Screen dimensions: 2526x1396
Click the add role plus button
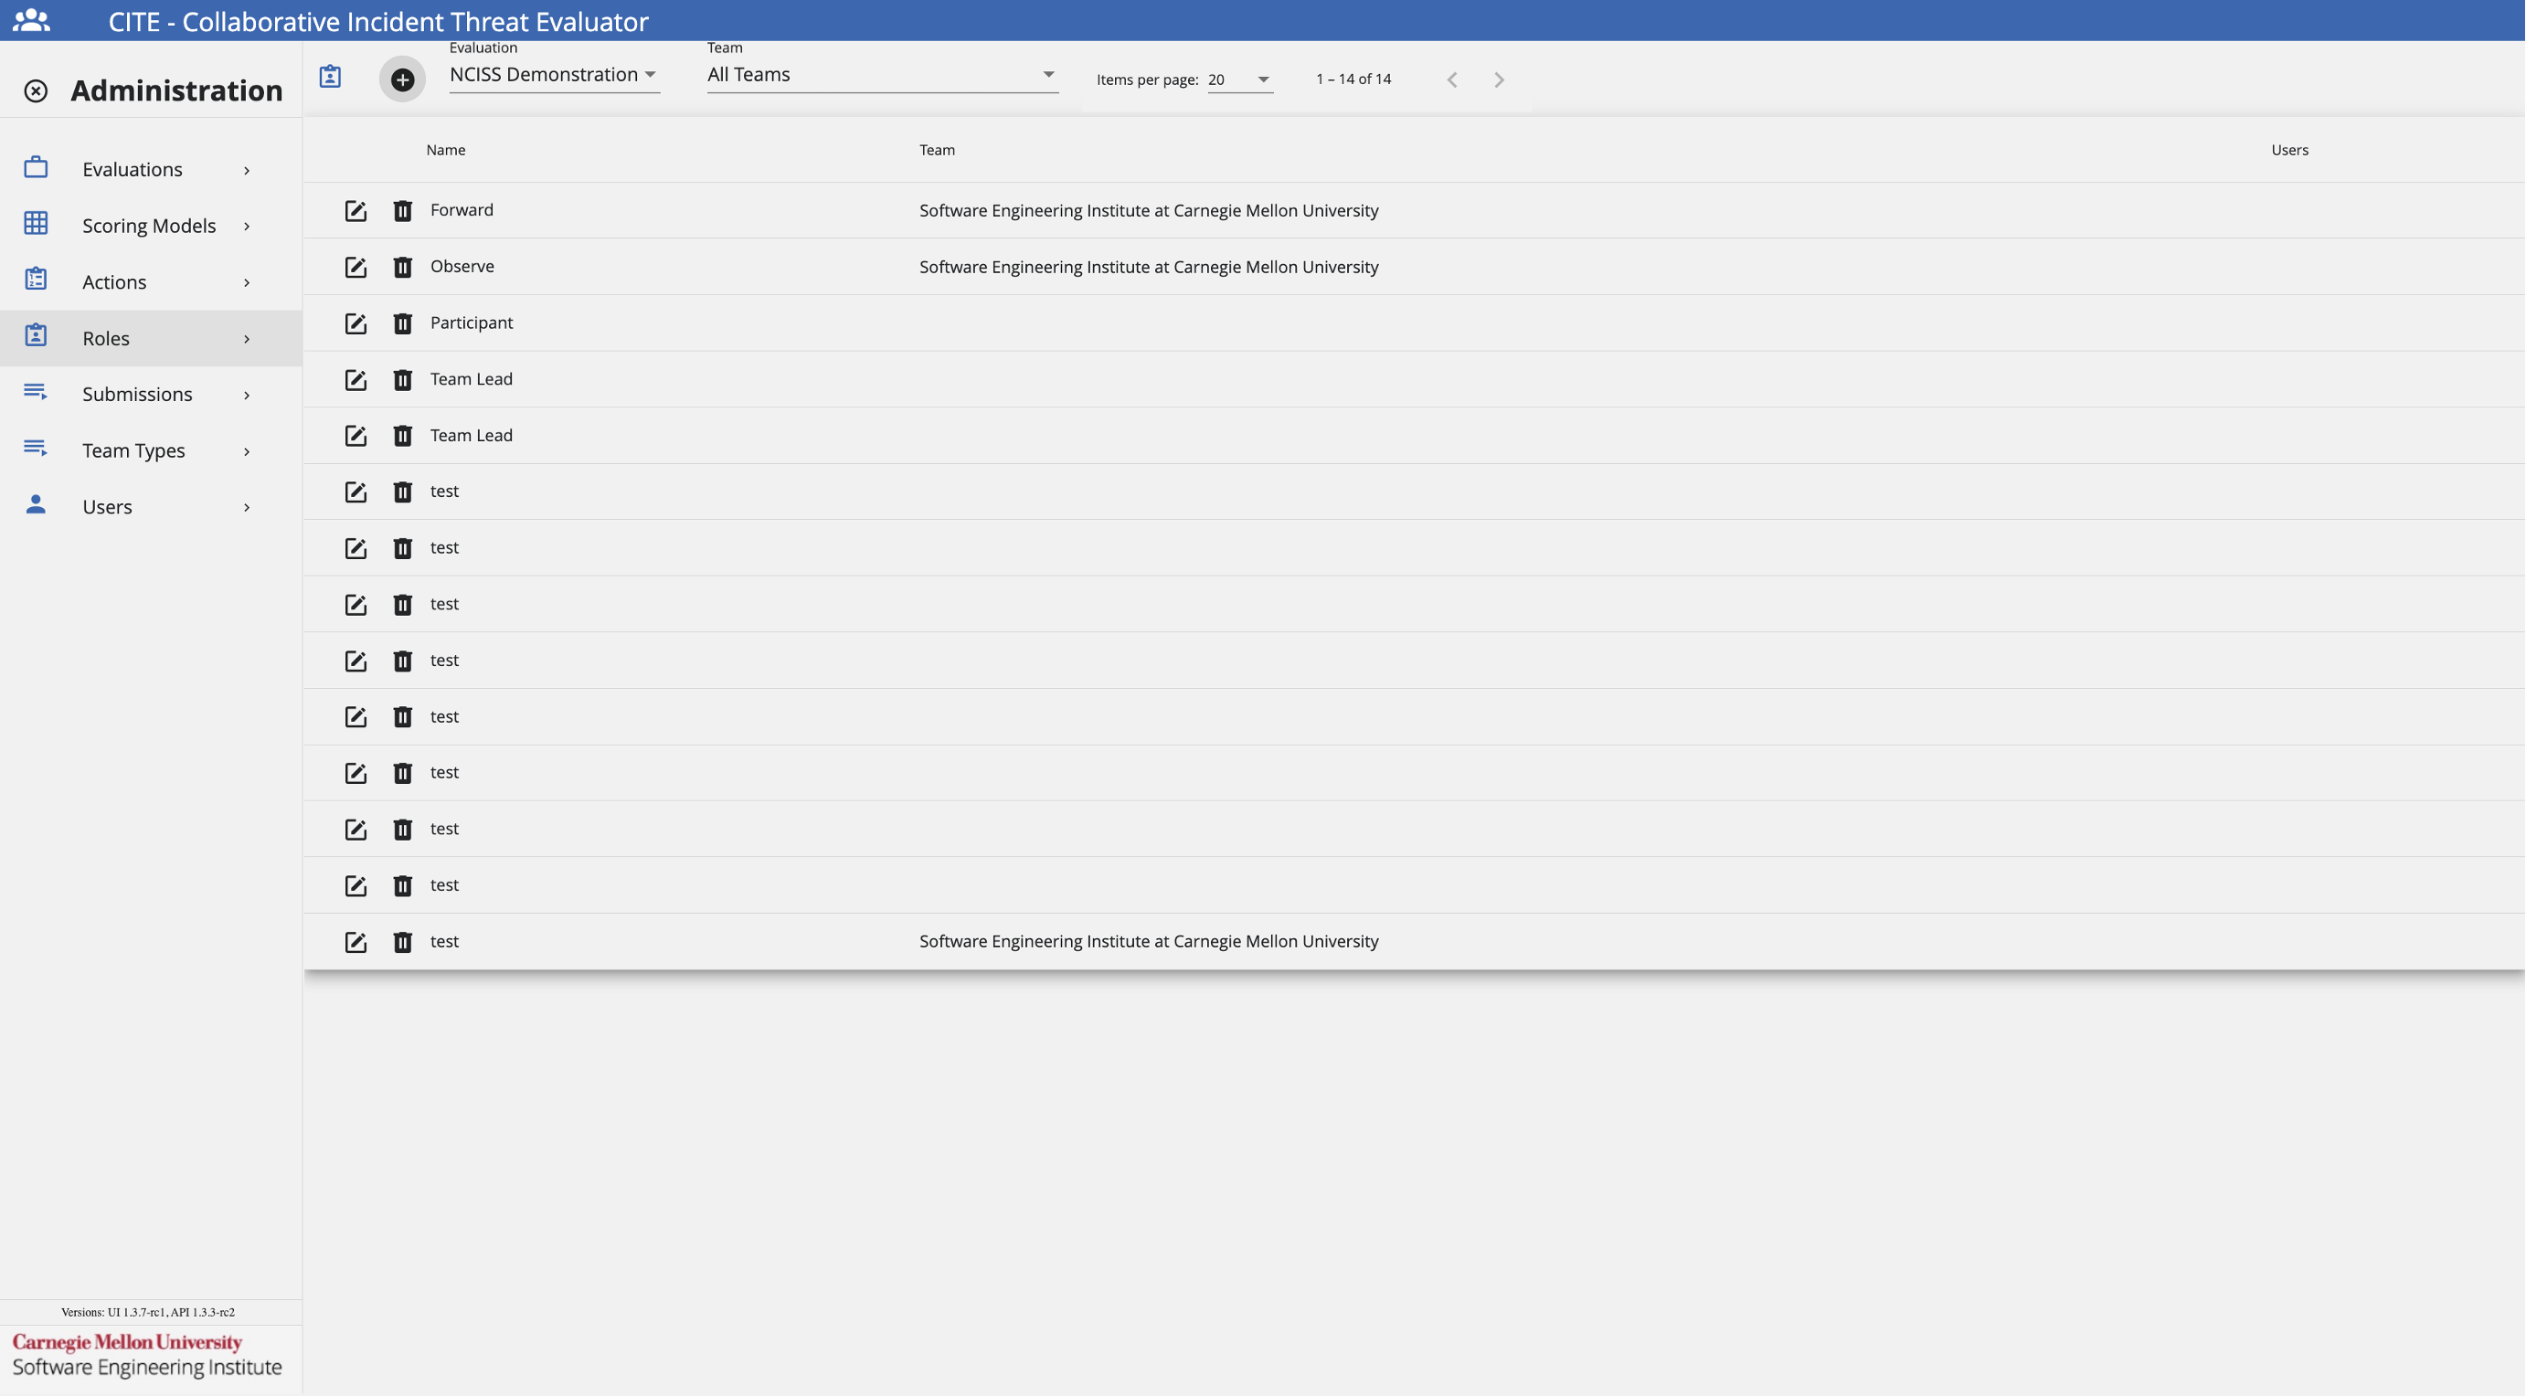[x=402, y=79]
